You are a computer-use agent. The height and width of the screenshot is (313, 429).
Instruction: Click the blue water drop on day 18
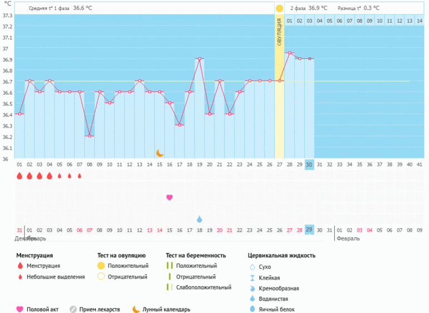199,219
